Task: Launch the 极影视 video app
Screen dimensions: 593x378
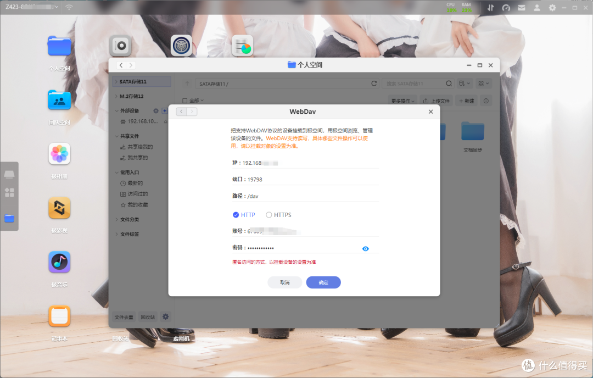Action: 59,208
